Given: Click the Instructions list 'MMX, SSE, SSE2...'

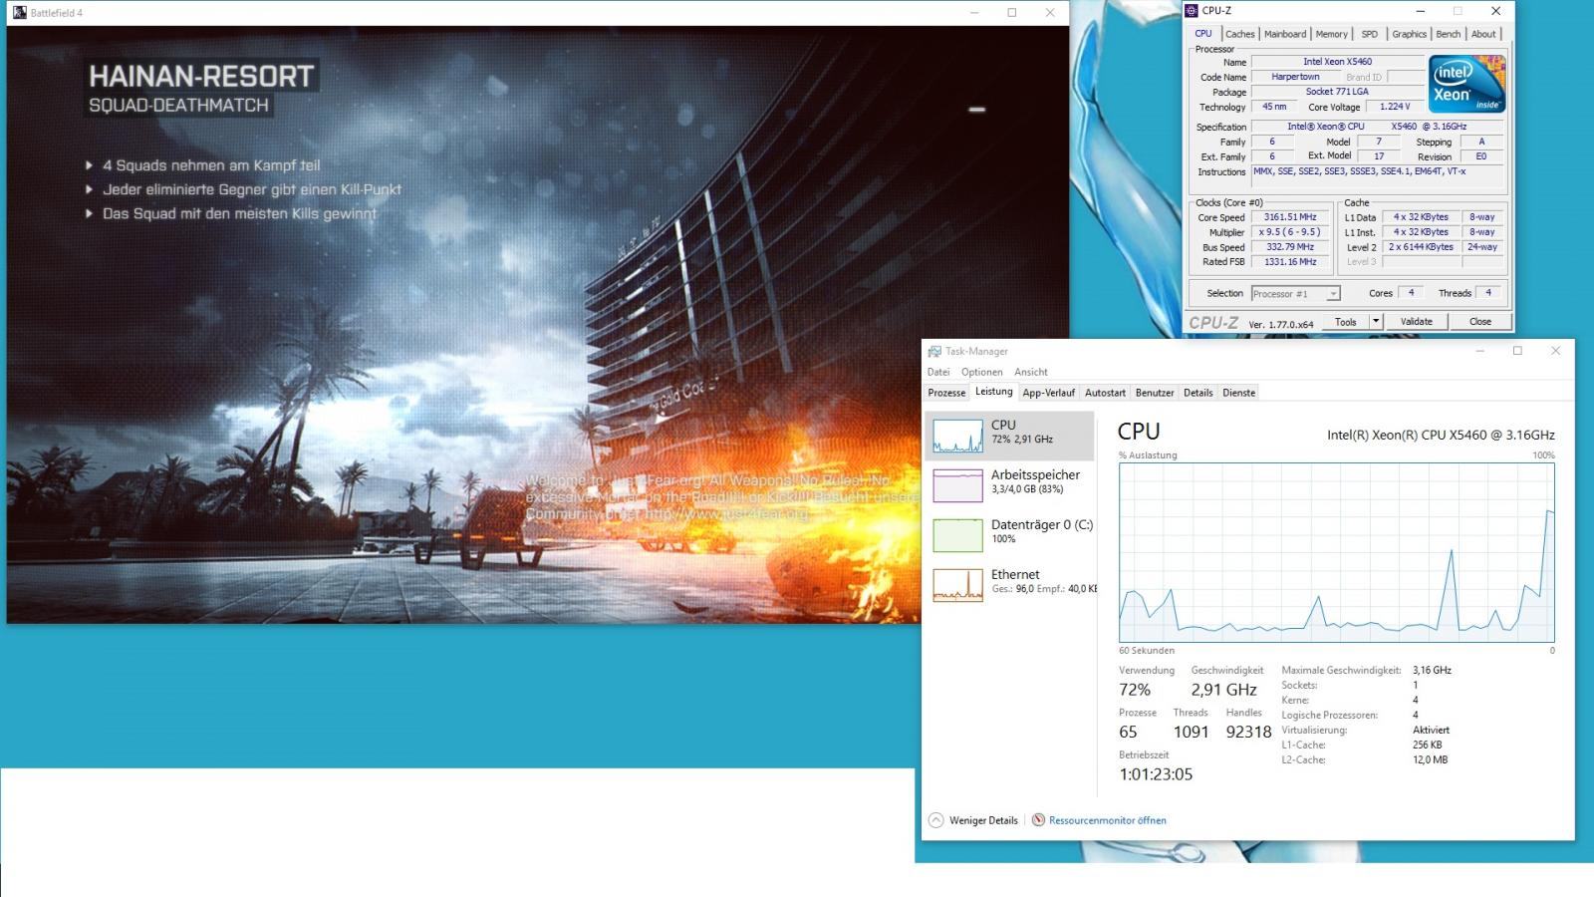Looking at the screenshot, I should coord(1378,178).
